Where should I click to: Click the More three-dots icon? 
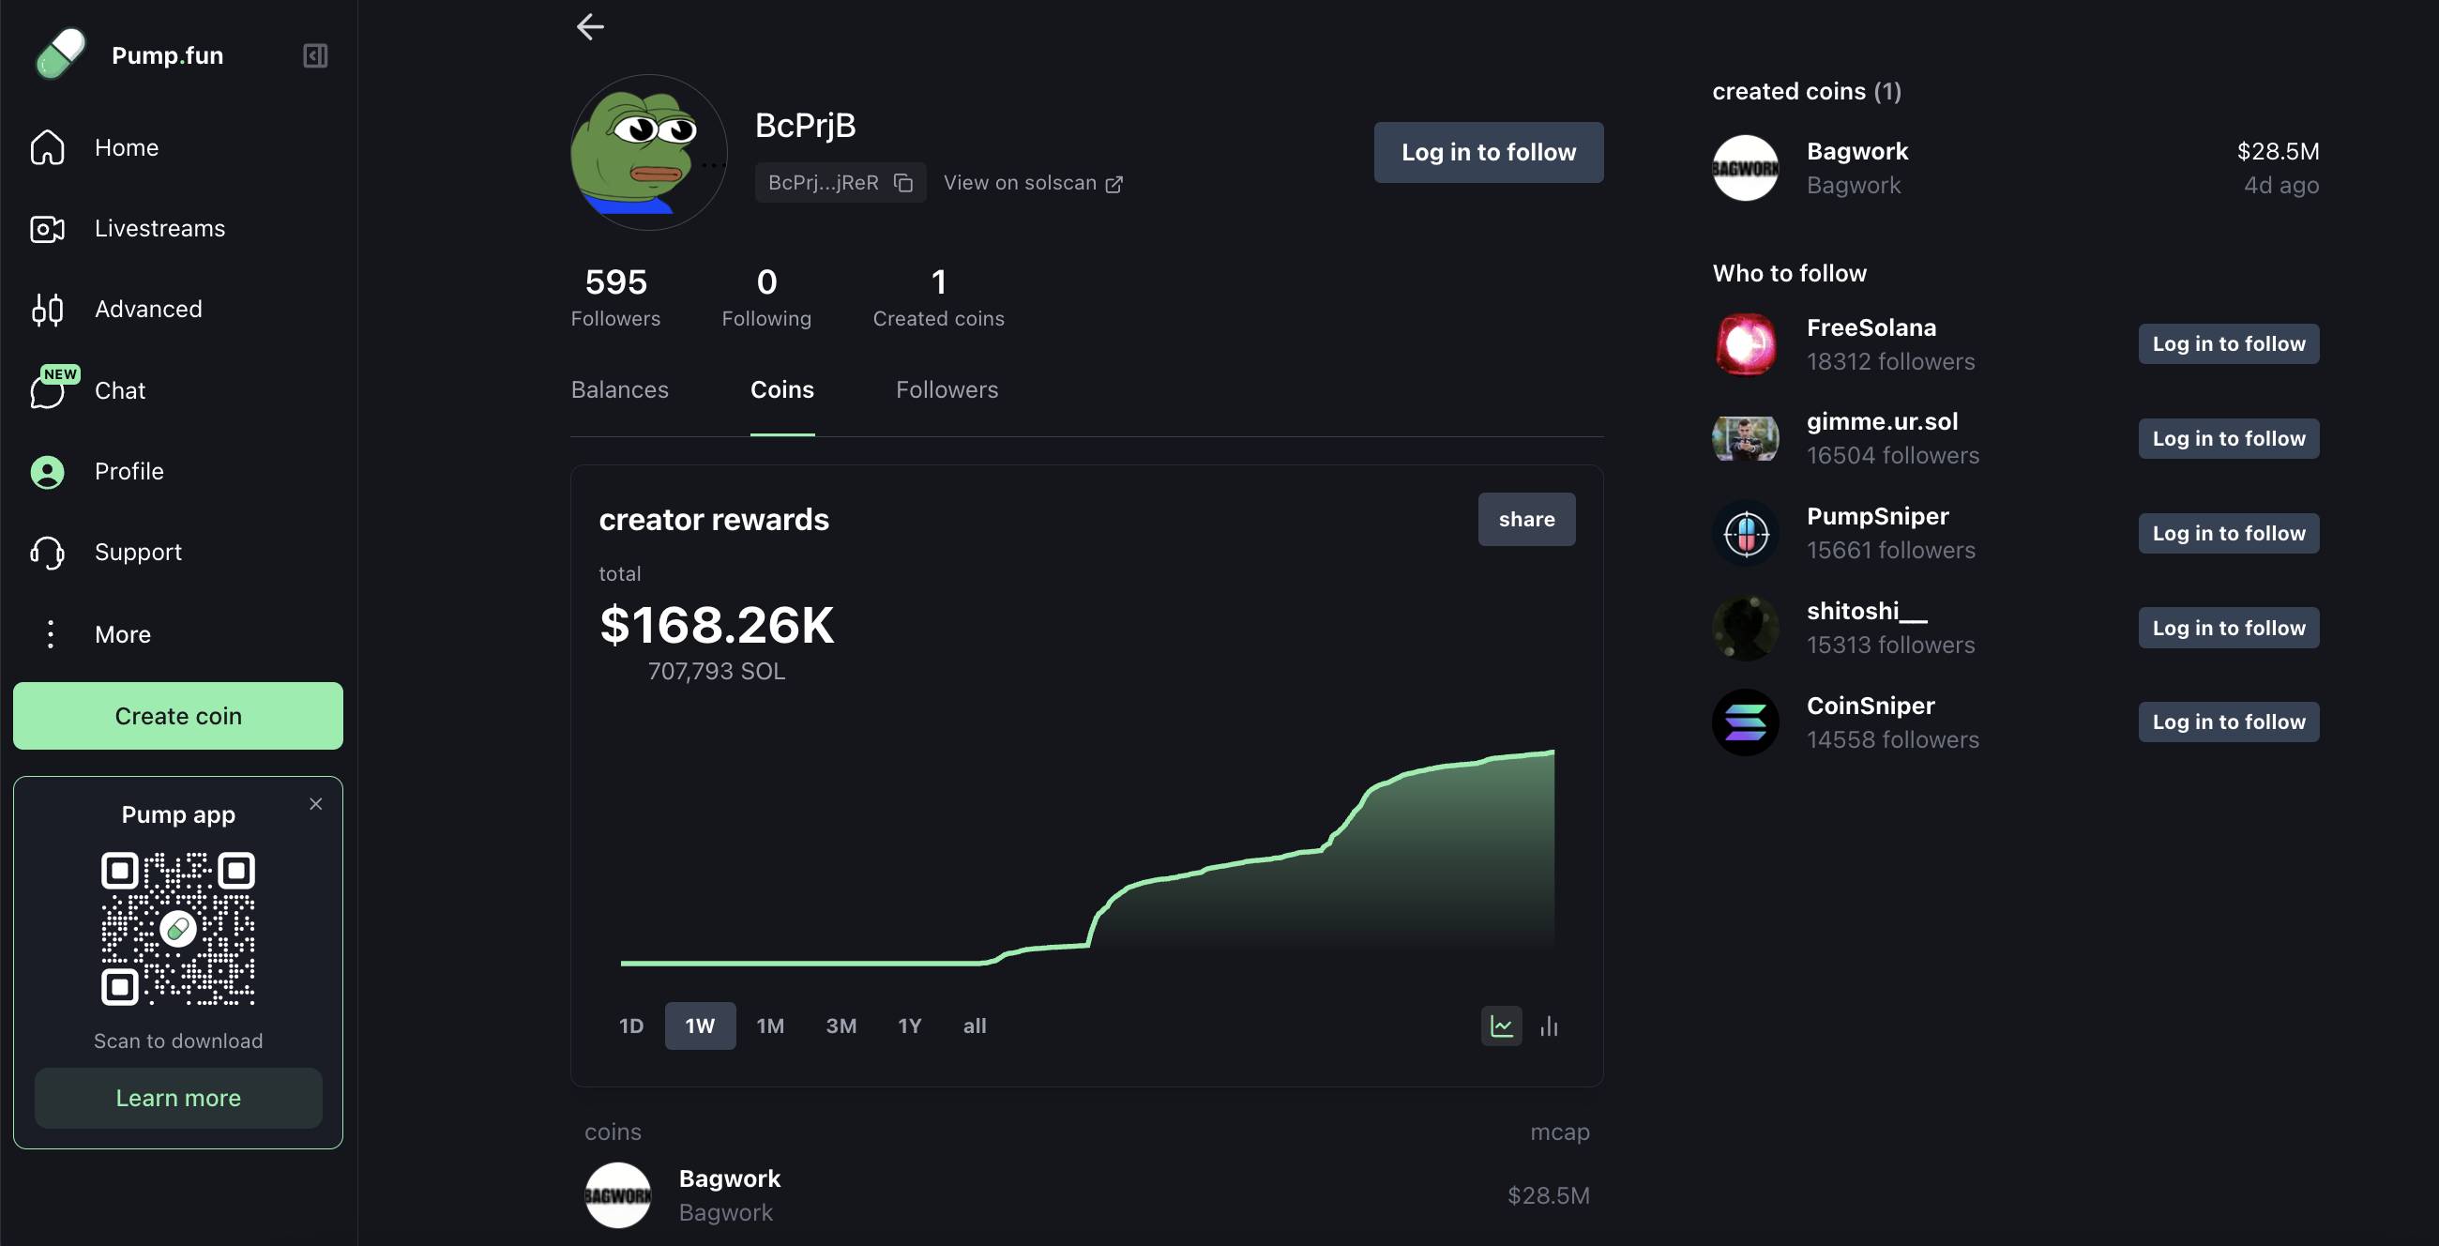pyautogui.click(x=50, y=634)
